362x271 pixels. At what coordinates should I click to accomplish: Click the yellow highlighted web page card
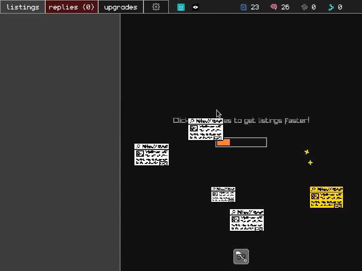[x=326, y=197]
